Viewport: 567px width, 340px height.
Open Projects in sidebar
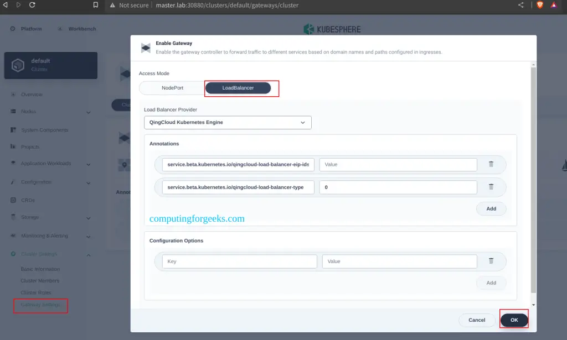click(30, 147)
